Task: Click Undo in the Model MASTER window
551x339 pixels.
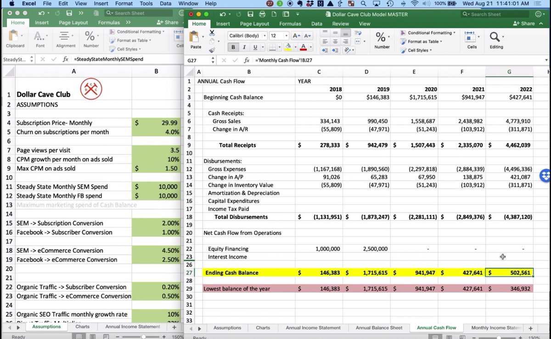Action: (224, 14)
